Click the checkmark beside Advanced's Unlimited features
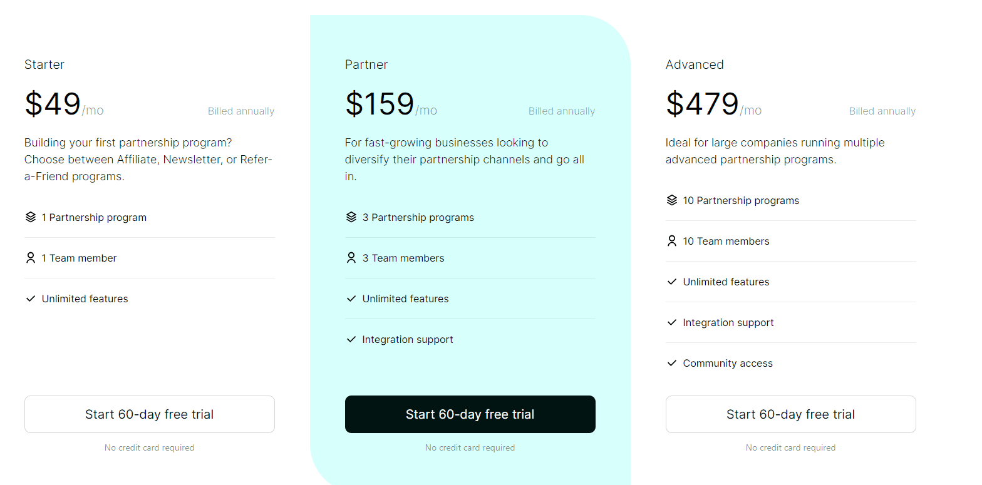The height and width of the screenshot is (485, 982). point(671,282)
